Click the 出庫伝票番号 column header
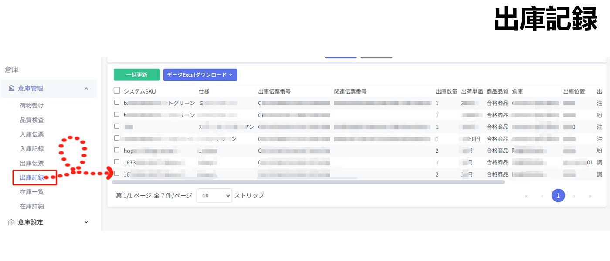This screenshot has width=610, height=261. point(274,91)
